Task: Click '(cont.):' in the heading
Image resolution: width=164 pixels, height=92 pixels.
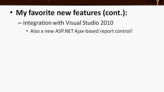Action: tap(115, 13)
